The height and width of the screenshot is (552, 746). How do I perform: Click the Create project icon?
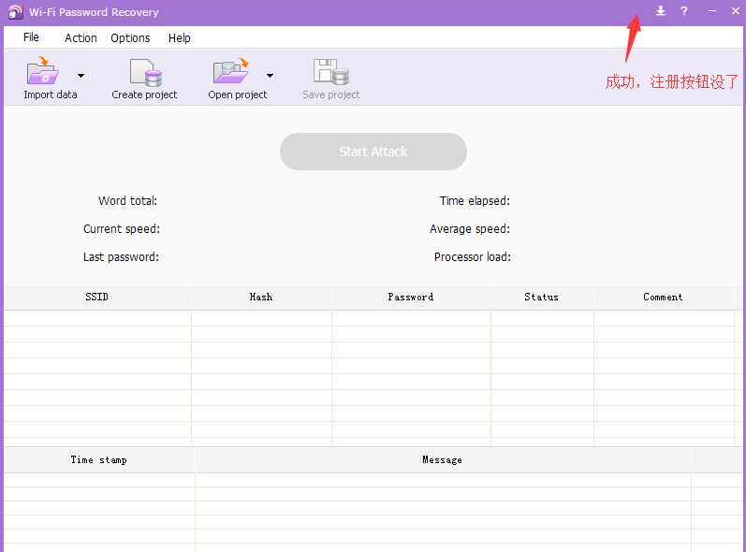[146, 72]
